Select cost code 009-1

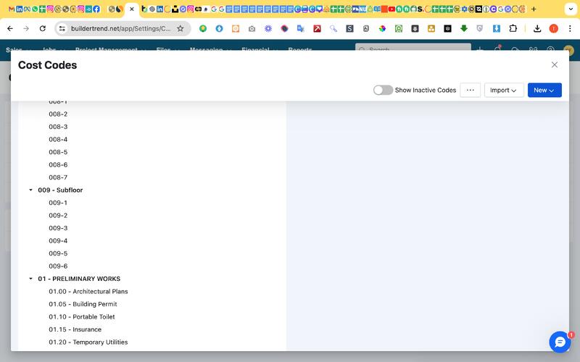(x=58, y=203)
